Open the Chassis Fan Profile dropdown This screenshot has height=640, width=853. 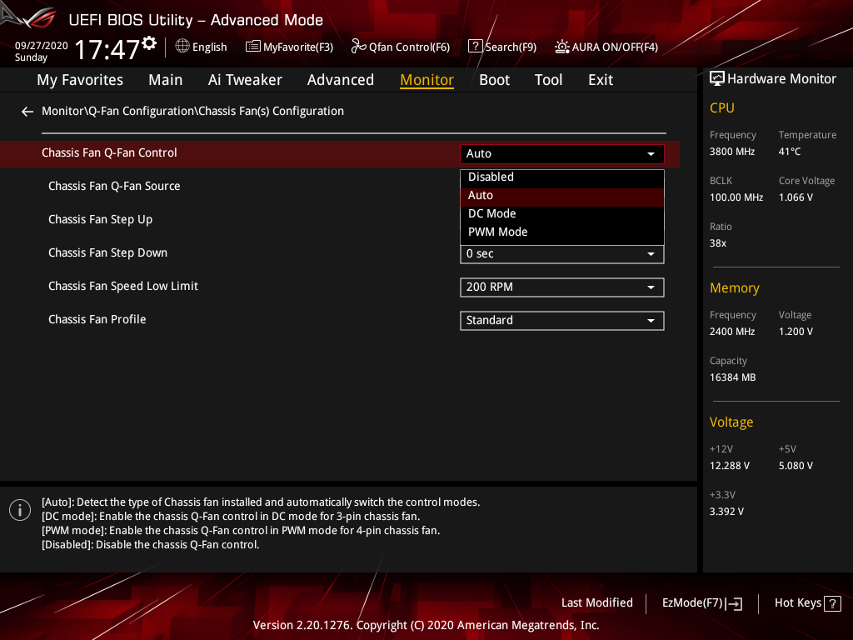pyautogui.click(x=562, y=321)
